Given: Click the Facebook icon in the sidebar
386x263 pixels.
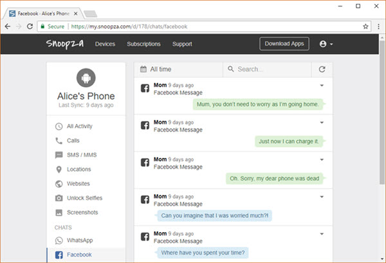Looking at the screenshot, I should [x=59, y=255].
